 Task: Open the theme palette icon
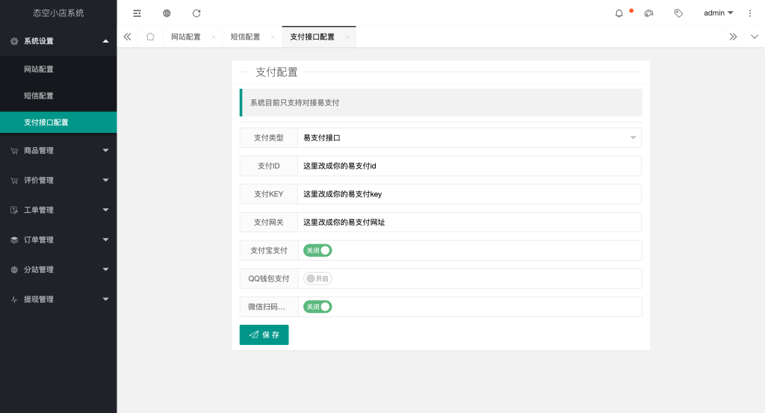pos(649,13)
